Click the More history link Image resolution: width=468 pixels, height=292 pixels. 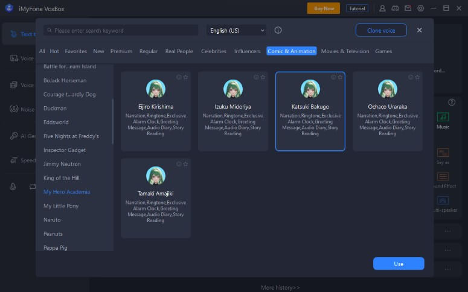pos(280,288)
